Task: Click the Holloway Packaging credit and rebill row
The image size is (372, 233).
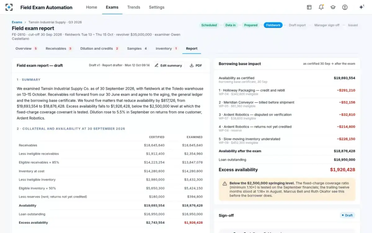Action: [287, 92]
